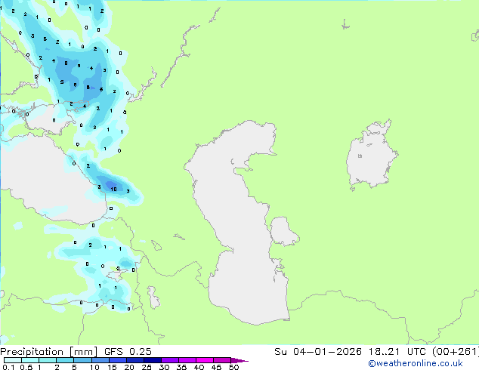Click the legend label '50'
Screen dimensions: 479x370
[x=234, y=367]
